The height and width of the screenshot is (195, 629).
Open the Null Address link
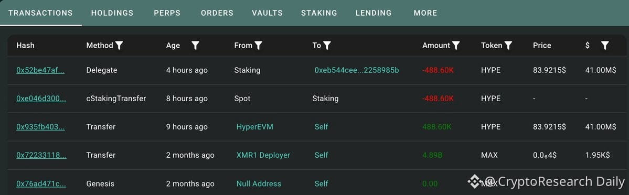[x=259, y=184]
